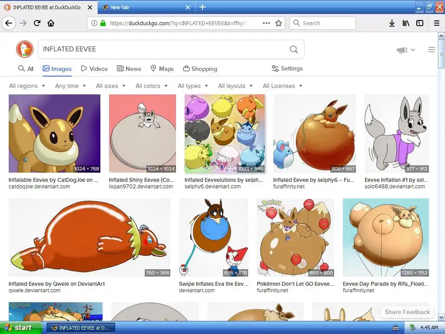The height and width of the screenshot is (334, 445).
Task: Open search Settings
Action: point(287,68)
